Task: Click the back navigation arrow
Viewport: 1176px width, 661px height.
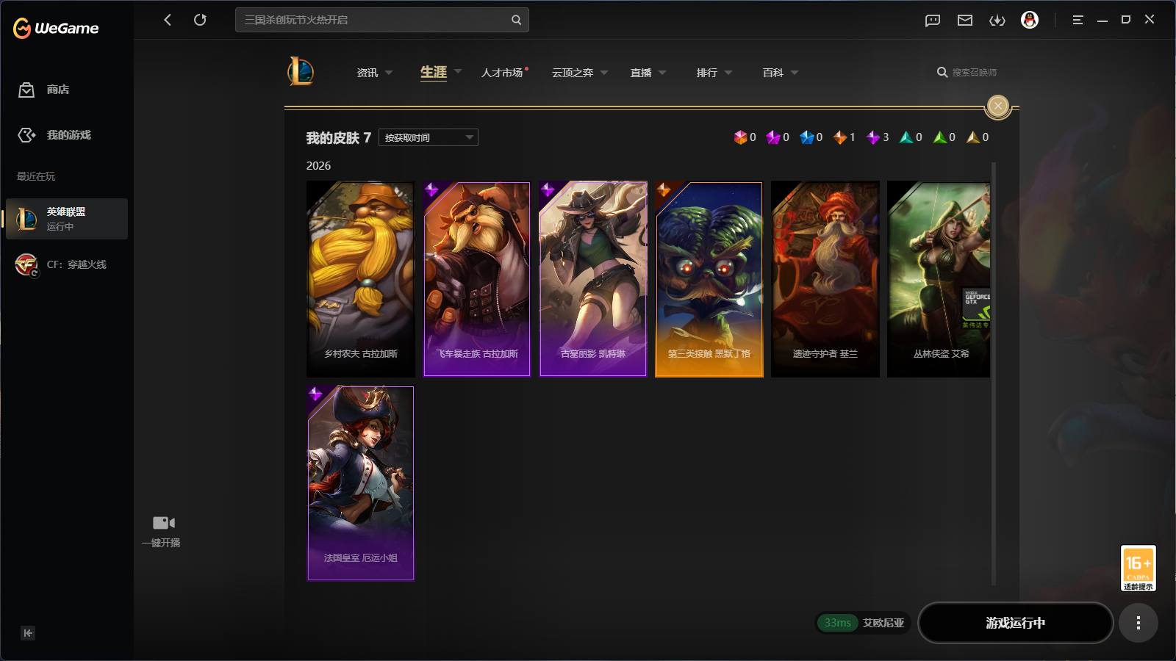Action: [168, 20]
